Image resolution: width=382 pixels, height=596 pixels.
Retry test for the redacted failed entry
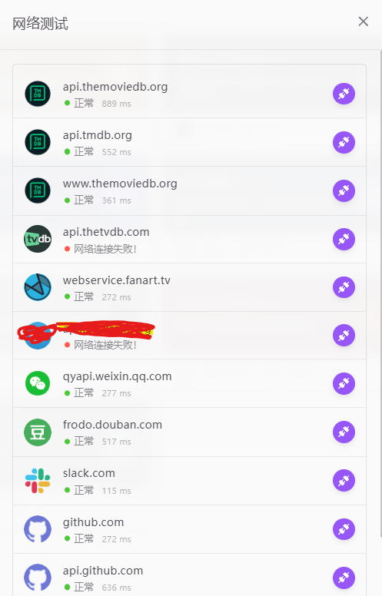(344, 335)
